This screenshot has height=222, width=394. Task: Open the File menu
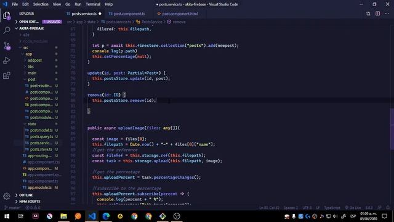[x=15, y=4]
